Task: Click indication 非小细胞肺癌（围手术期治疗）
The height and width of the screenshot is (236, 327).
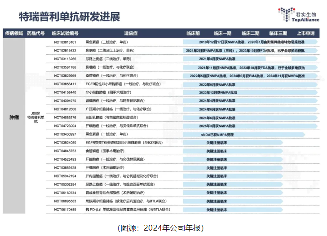Action: tap(108, 92)
